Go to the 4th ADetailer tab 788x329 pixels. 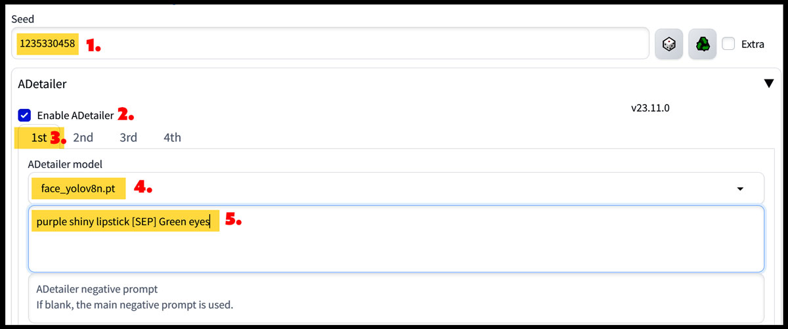(x=172, y=138)
